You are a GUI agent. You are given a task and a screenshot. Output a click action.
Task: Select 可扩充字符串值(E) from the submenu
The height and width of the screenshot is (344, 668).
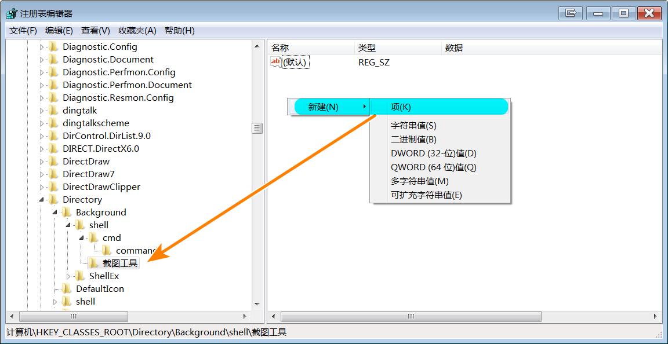click(x=440, y=195)
